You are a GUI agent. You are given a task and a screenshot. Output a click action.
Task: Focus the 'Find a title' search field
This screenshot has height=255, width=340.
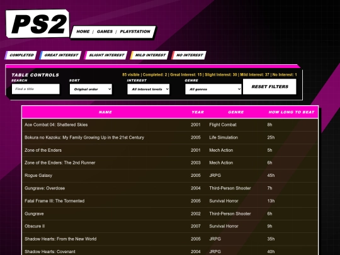pyautogui.click(x=36, y=89)
